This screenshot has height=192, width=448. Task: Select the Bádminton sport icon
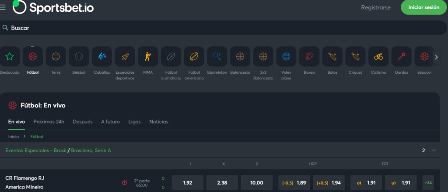tap(217, 57)
